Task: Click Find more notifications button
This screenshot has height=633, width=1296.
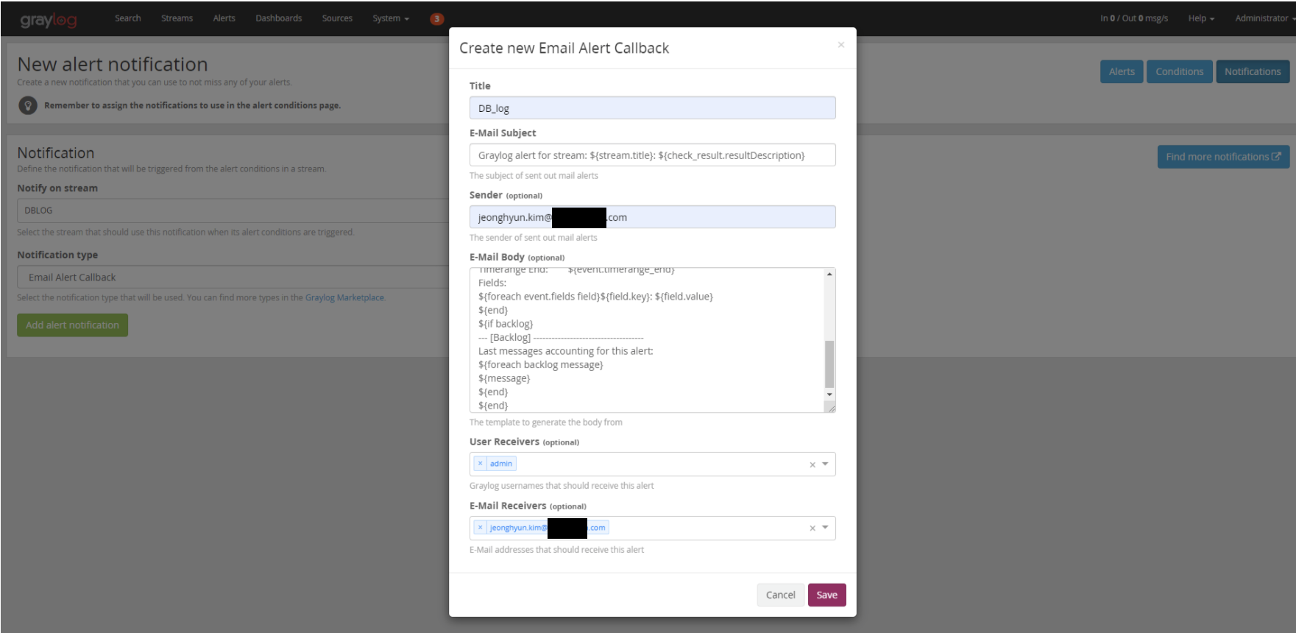Action: click(x=1223, y=157)
